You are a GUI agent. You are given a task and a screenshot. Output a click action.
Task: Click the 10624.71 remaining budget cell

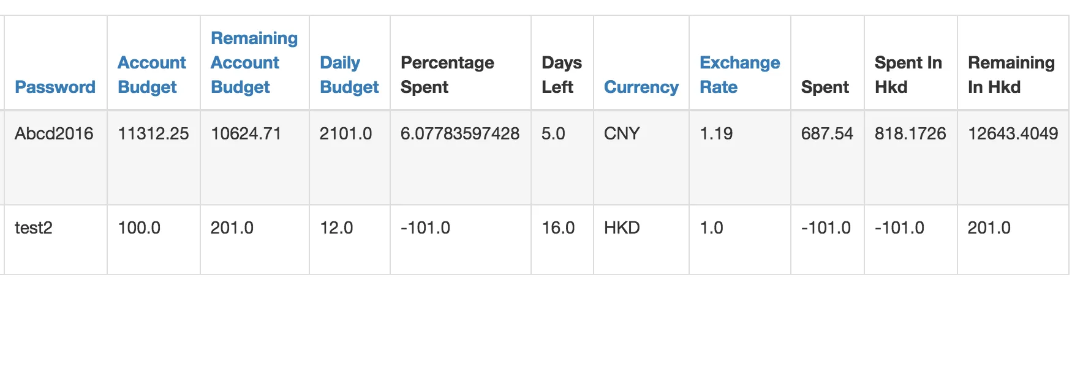pyautogui.click(x=246, y=133)
